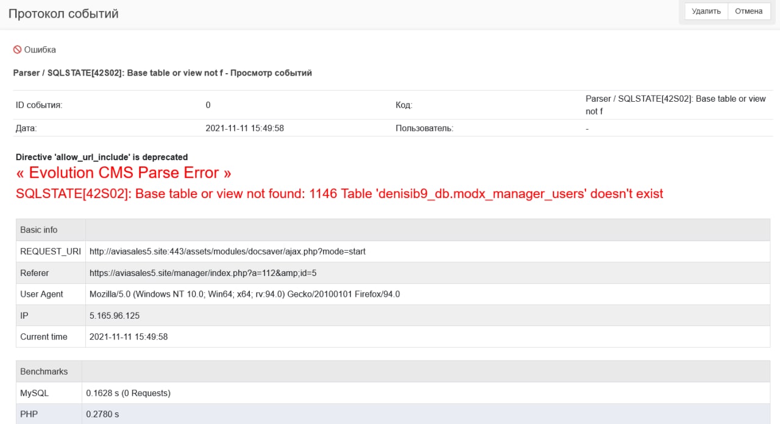Click the Basic info table header
780x424 pixels.
tap(39, 230)
